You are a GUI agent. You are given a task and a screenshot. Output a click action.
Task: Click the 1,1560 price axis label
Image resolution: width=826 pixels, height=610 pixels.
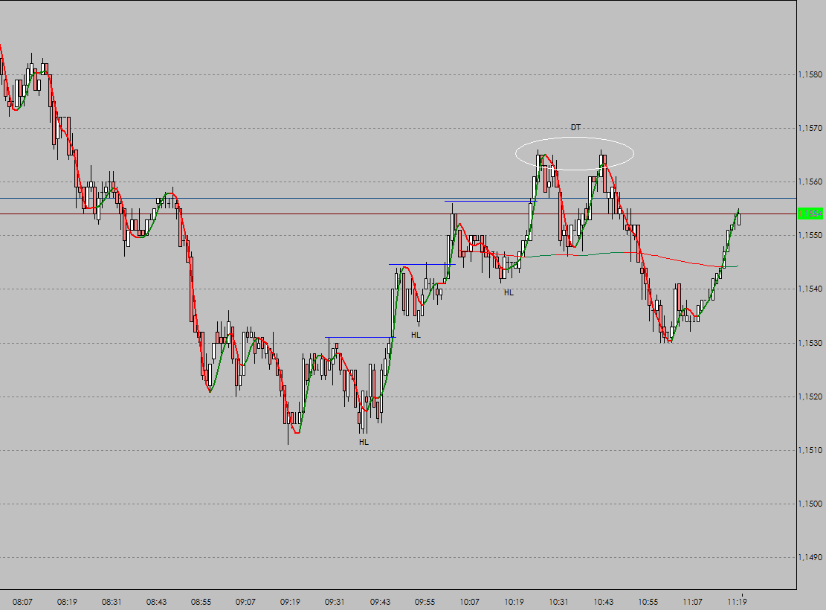click(810, 182)
